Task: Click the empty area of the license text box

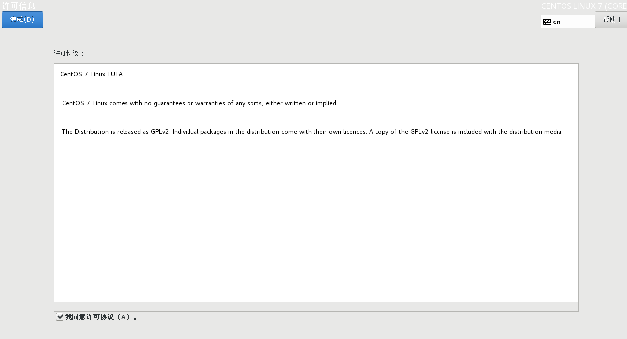Action: coord(316,218)
